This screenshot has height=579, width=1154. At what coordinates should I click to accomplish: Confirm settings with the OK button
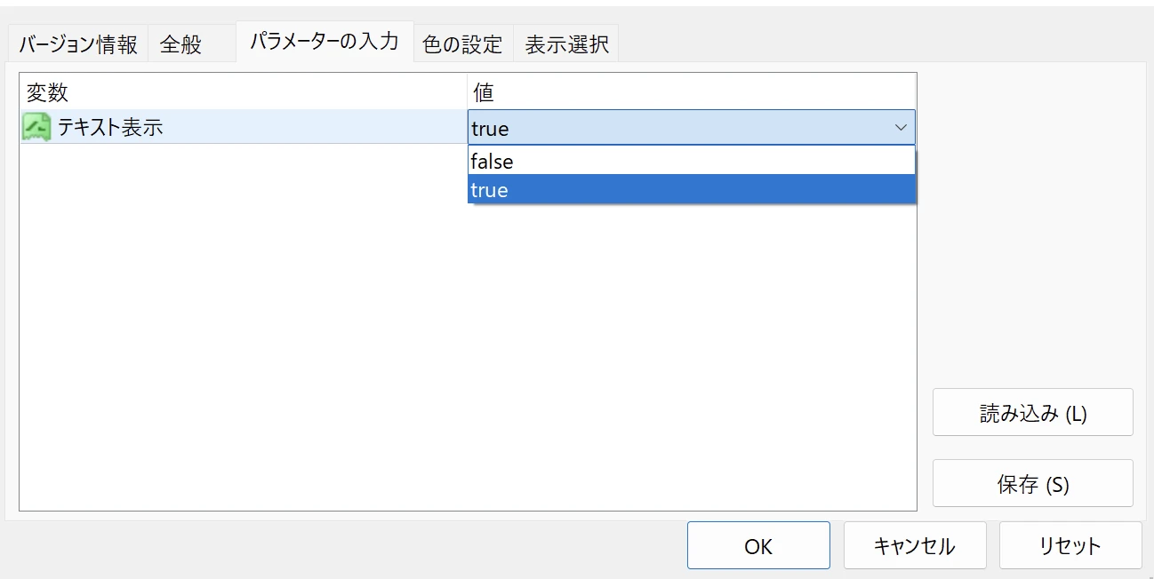point(757,545)
